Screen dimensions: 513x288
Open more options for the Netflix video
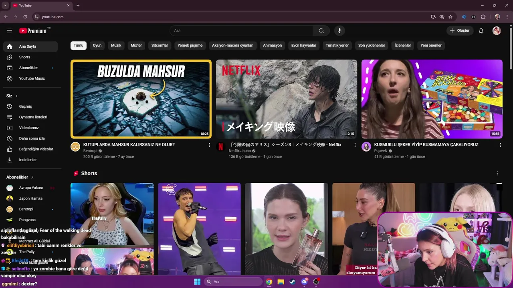coord(355,145)
